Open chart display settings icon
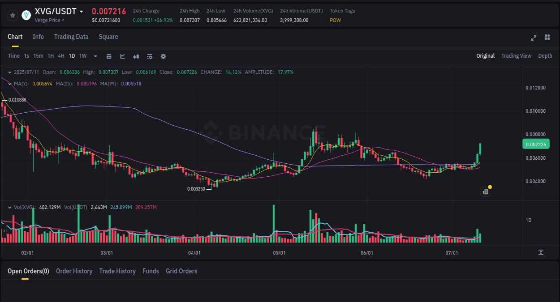 [149, 56]
